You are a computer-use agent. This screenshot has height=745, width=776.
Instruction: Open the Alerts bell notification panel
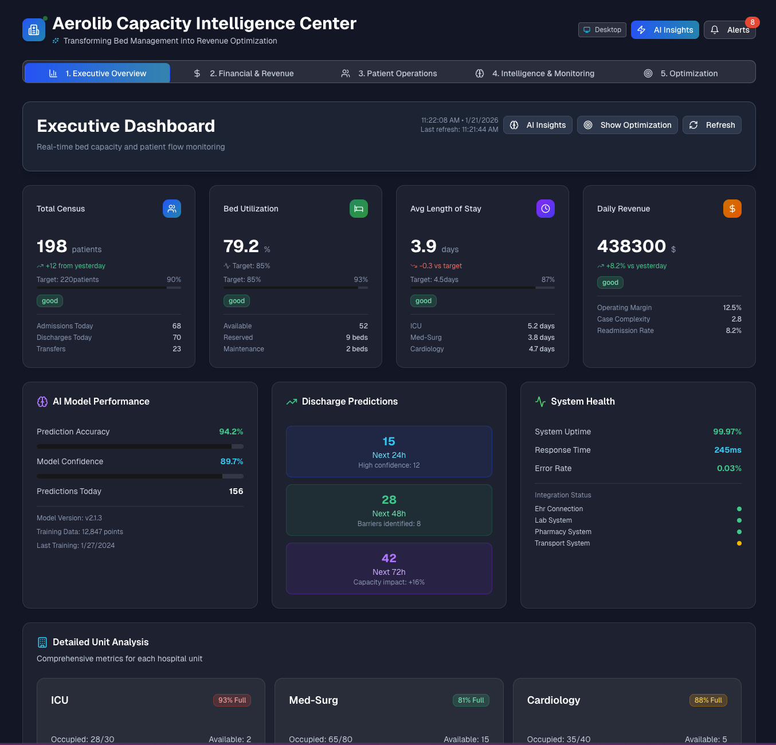730,29
